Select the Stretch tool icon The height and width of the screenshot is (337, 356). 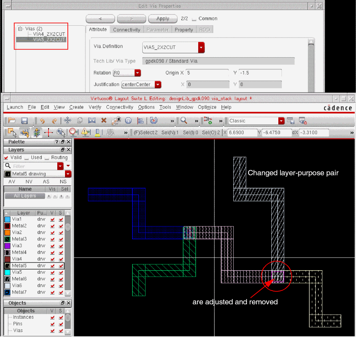coord(92,120)
